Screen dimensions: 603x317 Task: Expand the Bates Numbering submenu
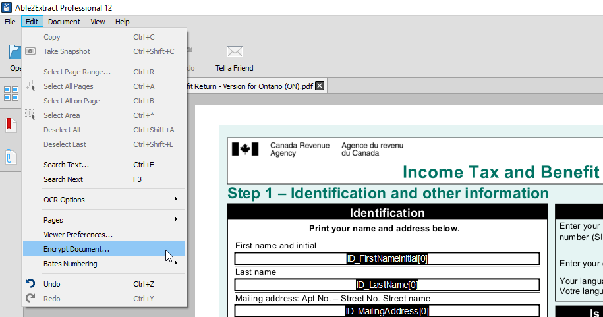pos(104,264)
